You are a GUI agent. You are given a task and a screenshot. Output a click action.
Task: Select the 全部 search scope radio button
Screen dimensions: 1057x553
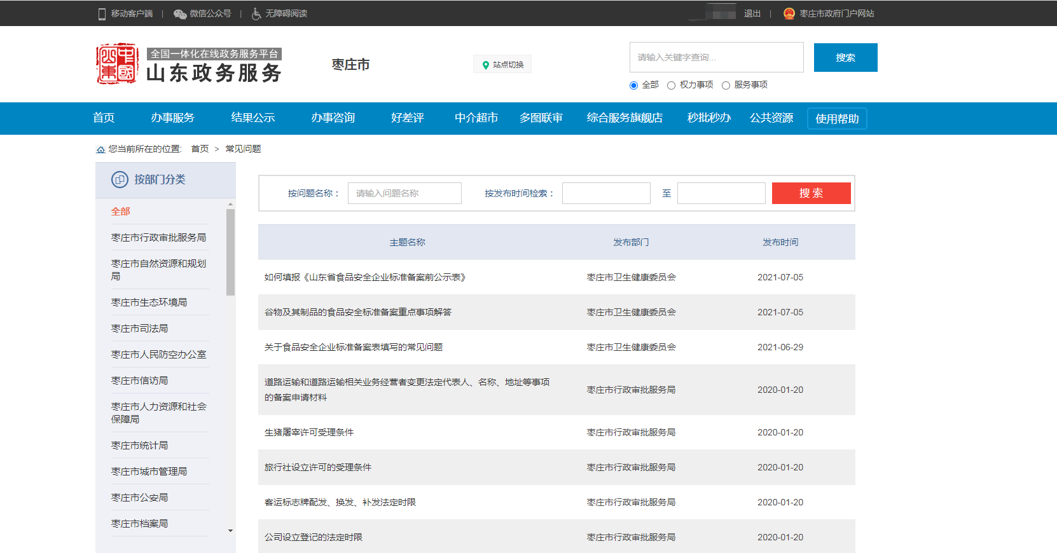[633, 86]
